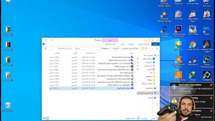Open the Application Tools ribbon tab
The width and height of the screenshot is (215, 121).
tap(110, 44)
